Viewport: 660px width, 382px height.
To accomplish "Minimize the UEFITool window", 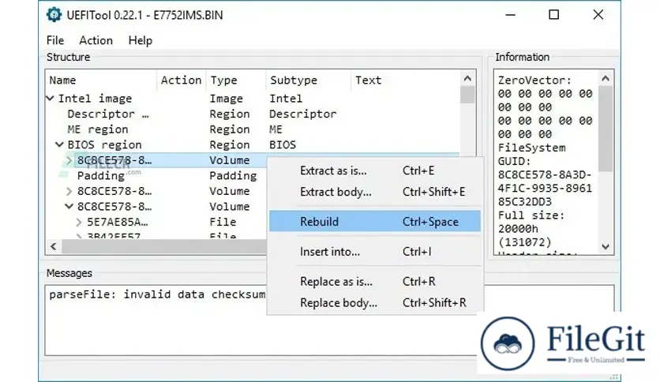I will [x=511, y=15].
